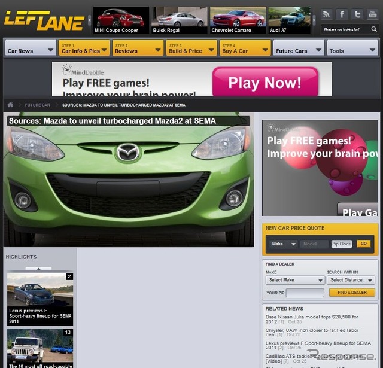This screenshot has height=368, width=383.
Task: Open the Twitter icon link
Action: [357, 14]
